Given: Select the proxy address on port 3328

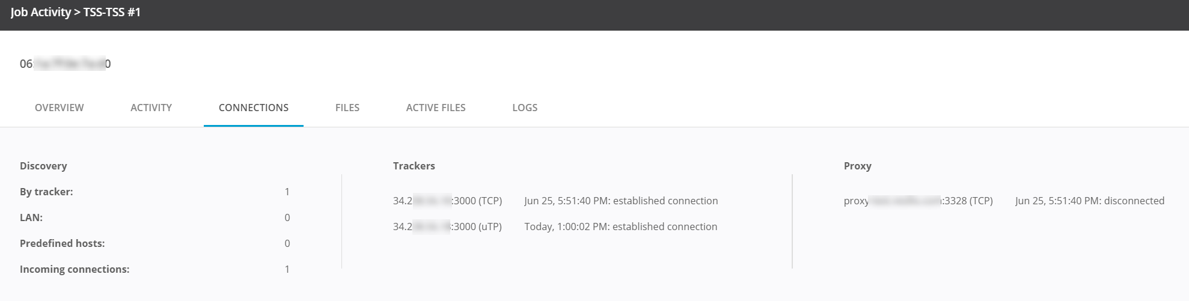Looking at the screenshot, I should [x=918, y=201].
